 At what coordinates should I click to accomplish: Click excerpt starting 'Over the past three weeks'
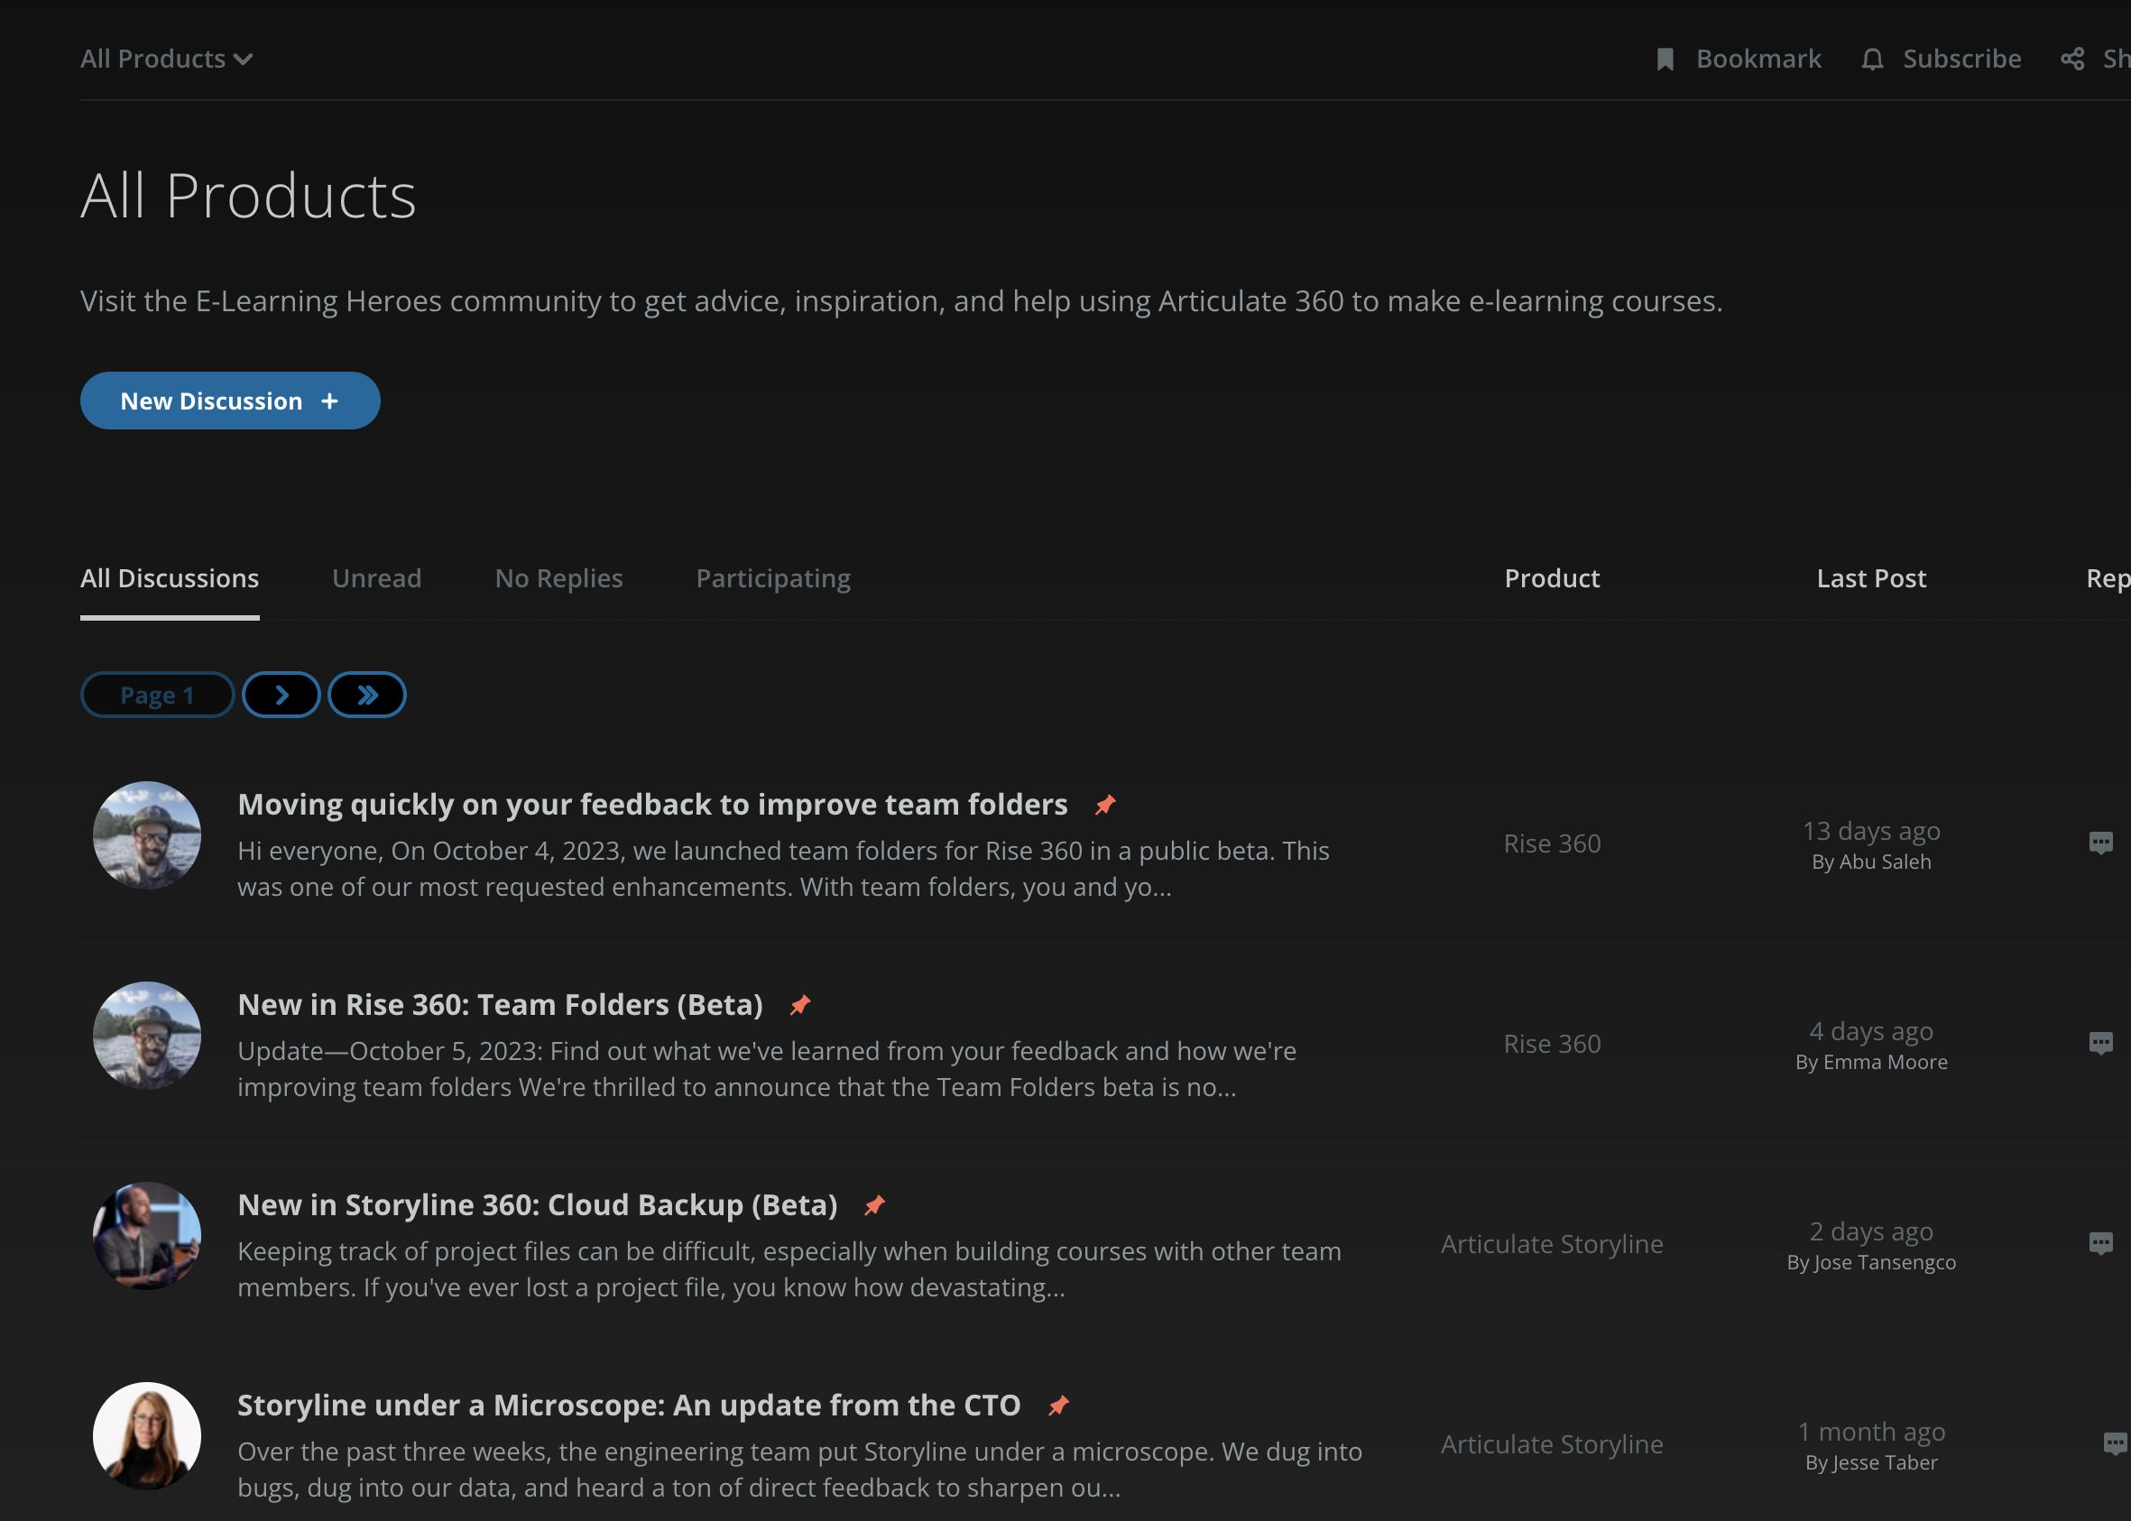(x=799, y=1470)
